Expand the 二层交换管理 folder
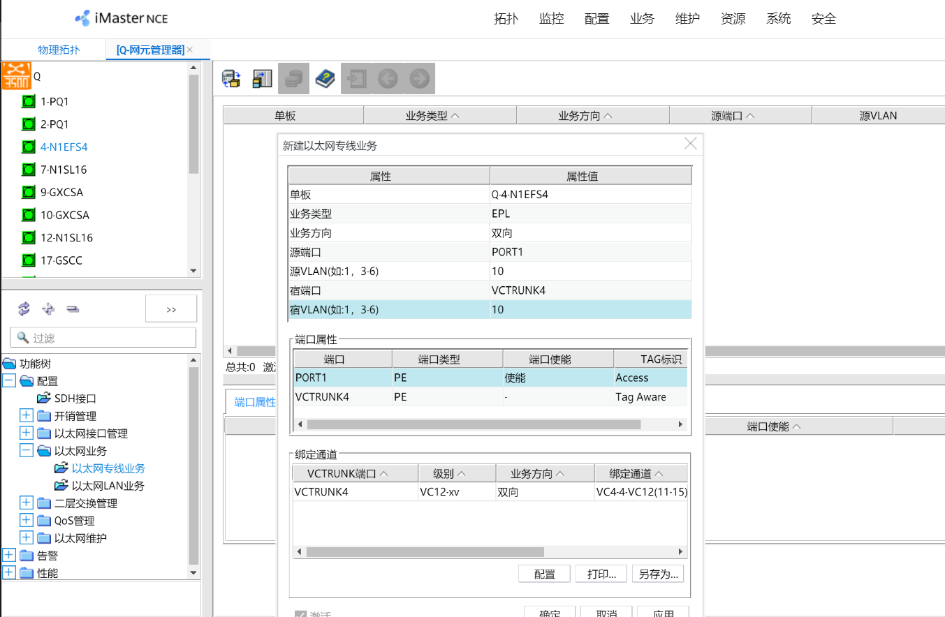 [x=26, y=503]
